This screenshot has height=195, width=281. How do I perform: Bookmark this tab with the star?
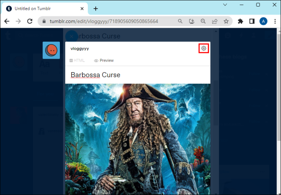point(226,21)
